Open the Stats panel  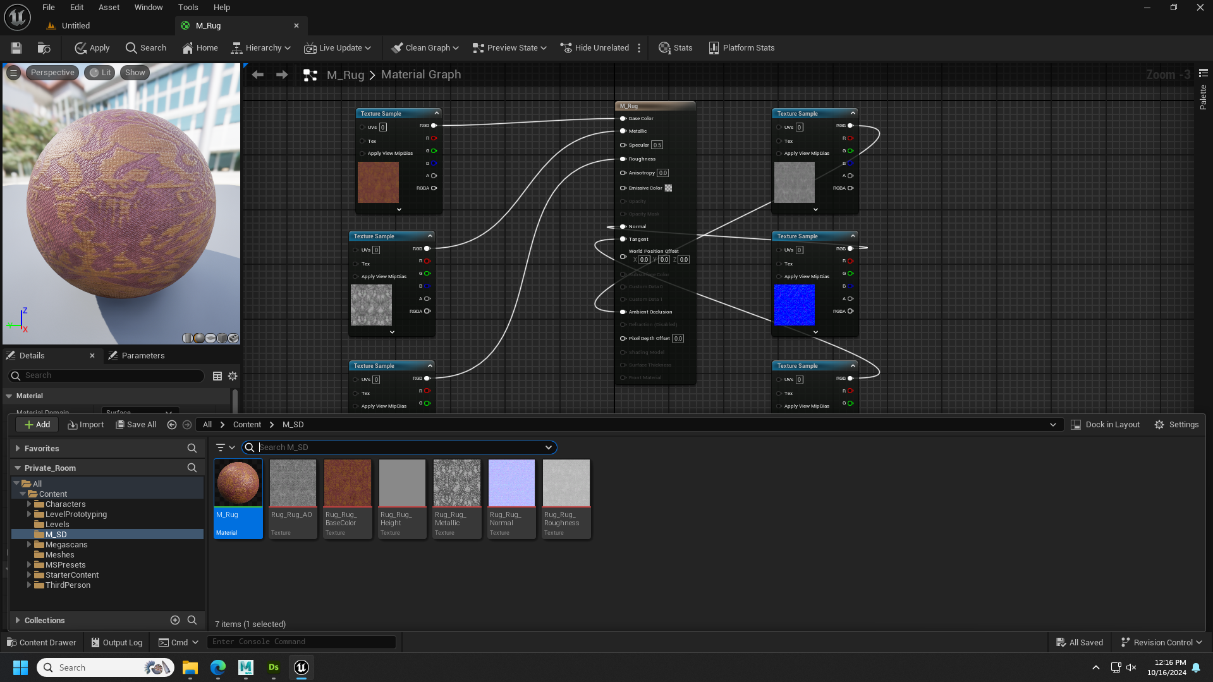point(676,48)
